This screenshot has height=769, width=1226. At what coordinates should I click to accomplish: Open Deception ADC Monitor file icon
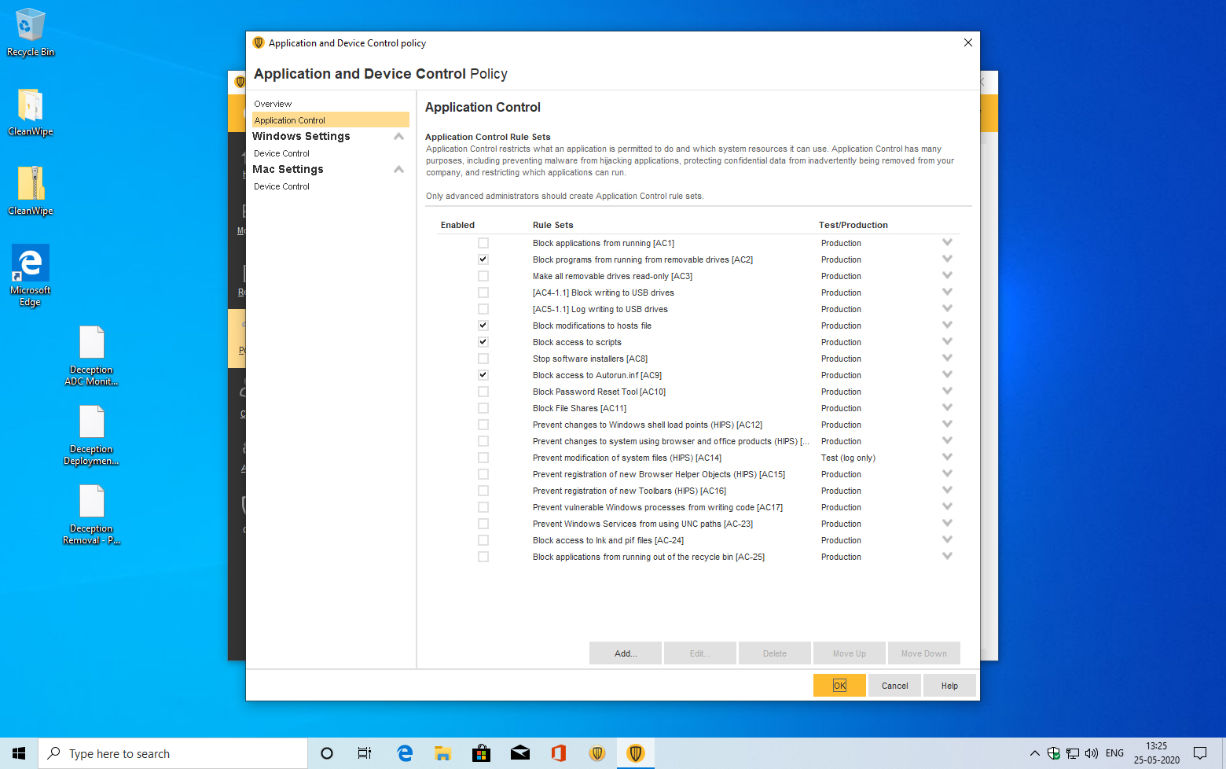tap(91, 355)
